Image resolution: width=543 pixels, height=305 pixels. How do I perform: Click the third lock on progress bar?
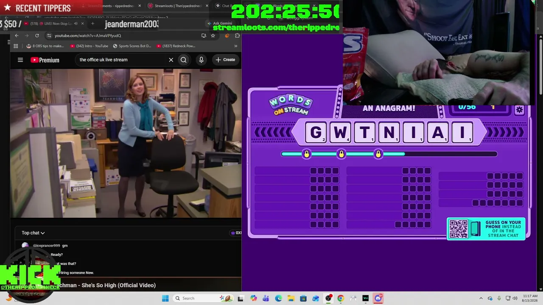coord(378,154)
